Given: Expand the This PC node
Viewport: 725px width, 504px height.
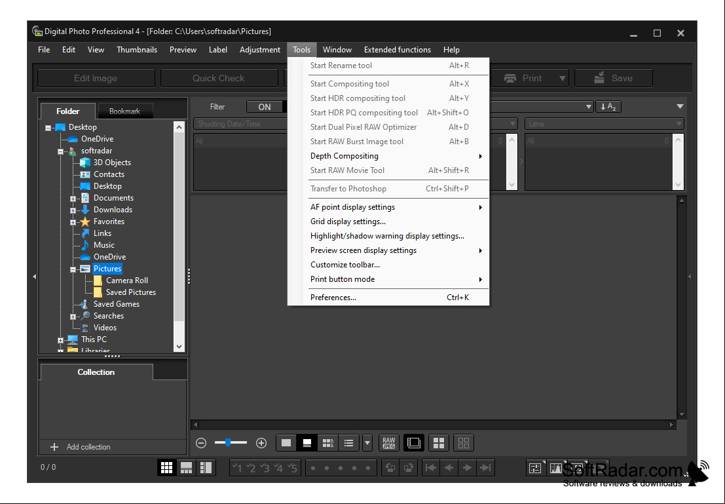Looking at the screenshot, I should click(60, 340).
